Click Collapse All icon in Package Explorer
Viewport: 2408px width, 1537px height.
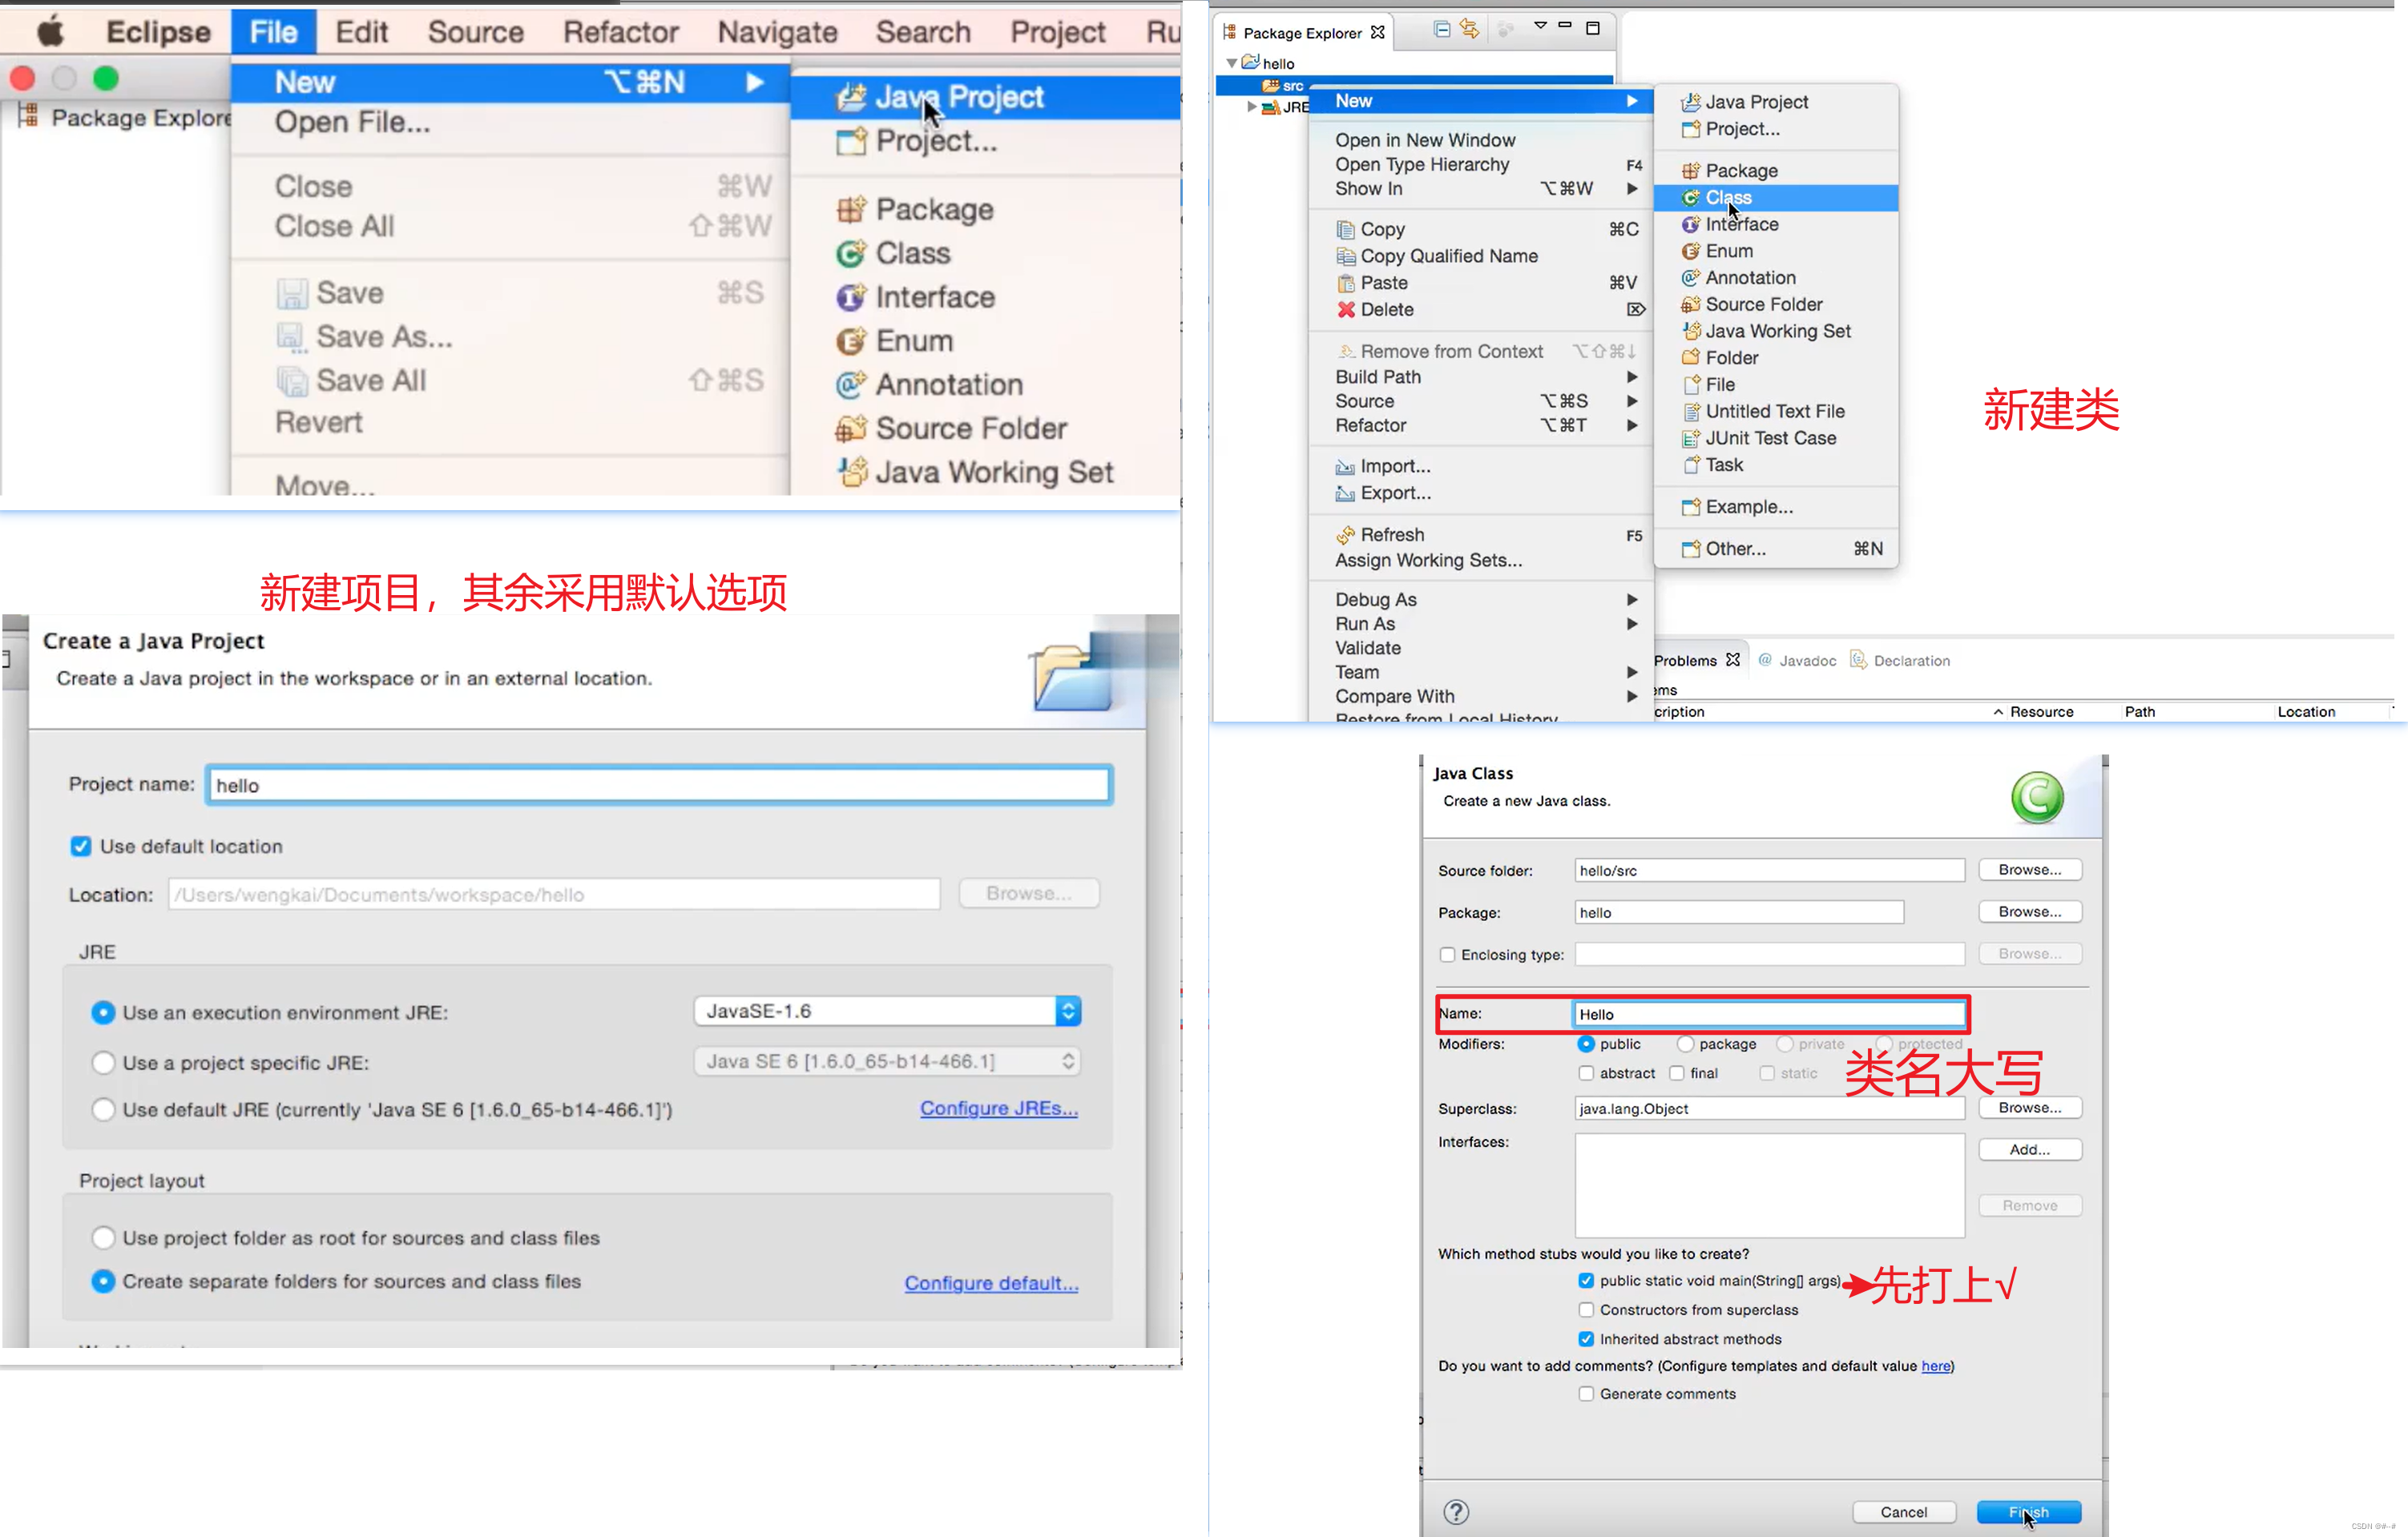1441,29
